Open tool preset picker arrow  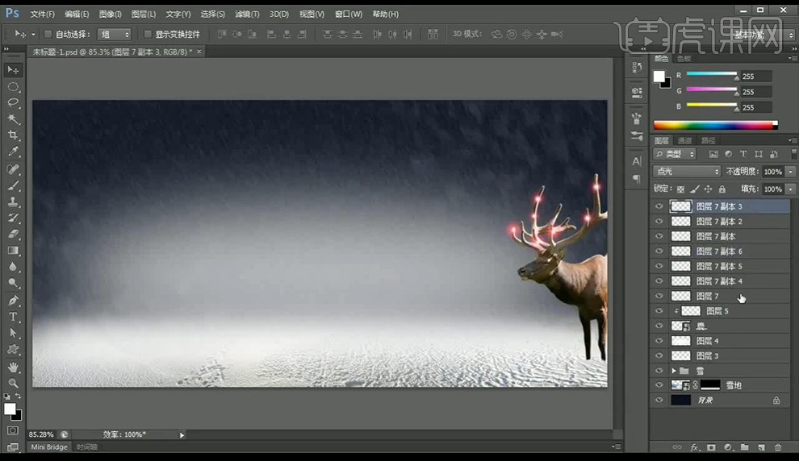pos(33,34)
